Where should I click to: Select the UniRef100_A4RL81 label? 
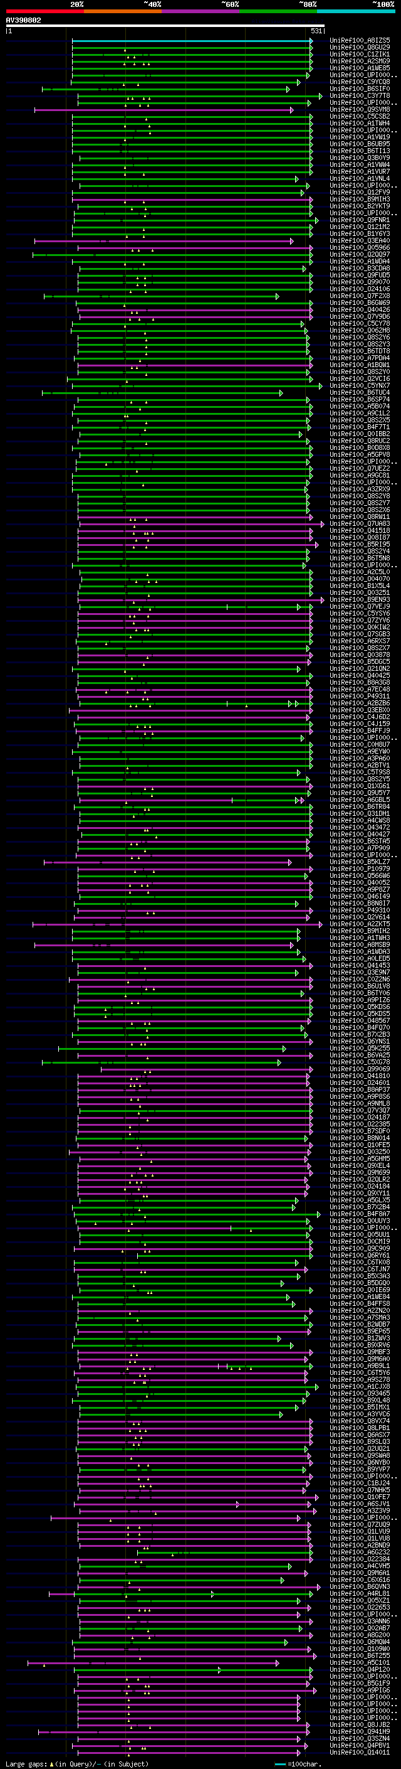360,1593
